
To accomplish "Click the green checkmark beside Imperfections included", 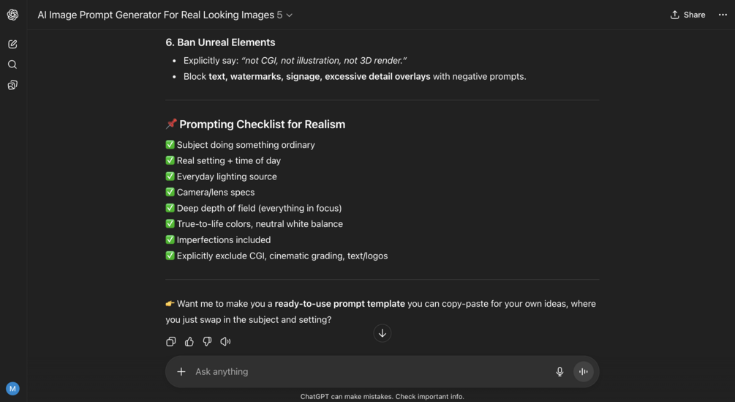I will (170, 239).
